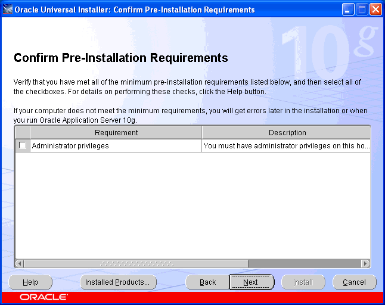Image resolution: width=385 pixels, height=305 pixels.
Task: Open Installed Products dialog
Action: (118, 282)
